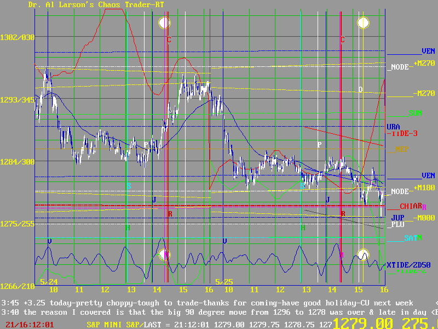This screenshot has height=329, width=438.
Task: Click the green SUN line label
Action: (414, 114)
